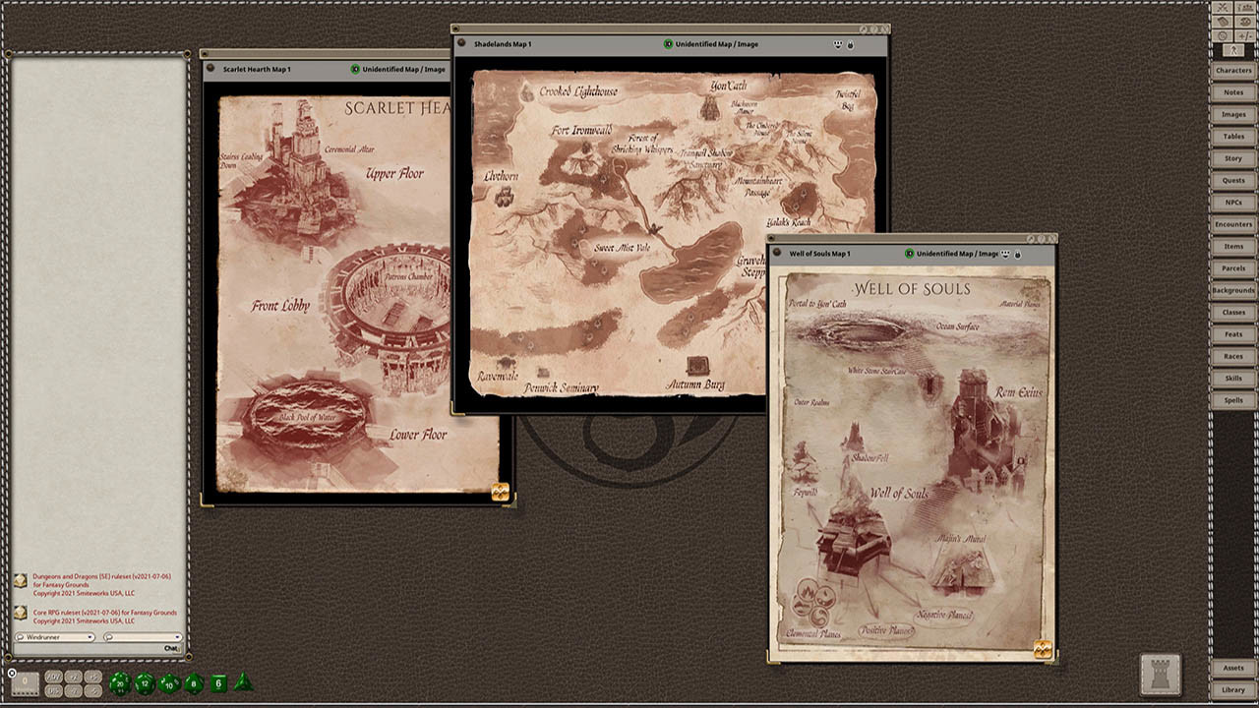Image resolution: width=1259 pixels, height=708 pixels.
Task: Open the Story records panel from the sidebar
Action: [1233, 158]
